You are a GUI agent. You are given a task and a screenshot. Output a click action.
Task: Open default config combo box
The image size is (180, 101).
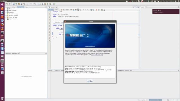[x=34, y=4]
